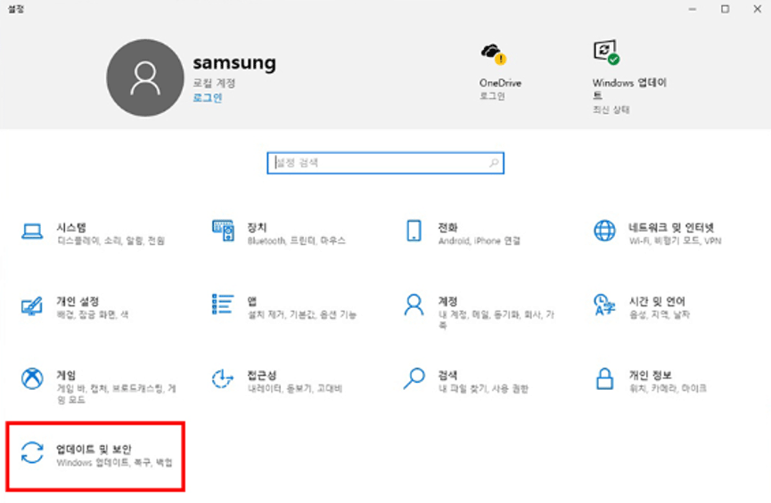Open the 네트워크 및 인터넷 globe icon
Screen dimensions: 771x503
pyautogui.click(x=605, y=231)
